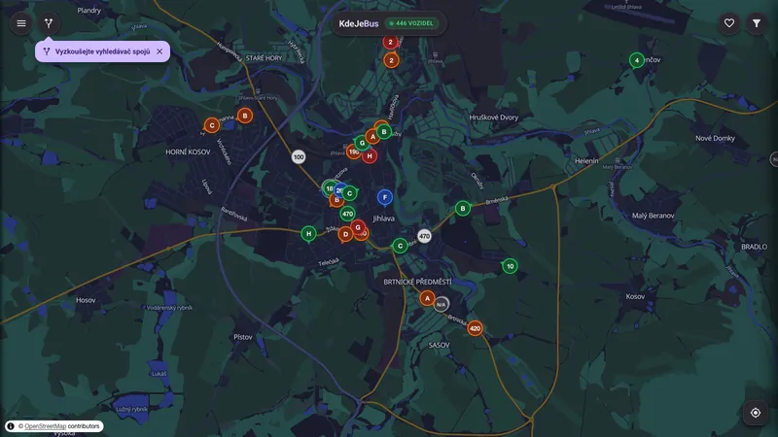The image size is (778, 437).
Task: Select the green H marker west of center
Action: coord(308,233)
